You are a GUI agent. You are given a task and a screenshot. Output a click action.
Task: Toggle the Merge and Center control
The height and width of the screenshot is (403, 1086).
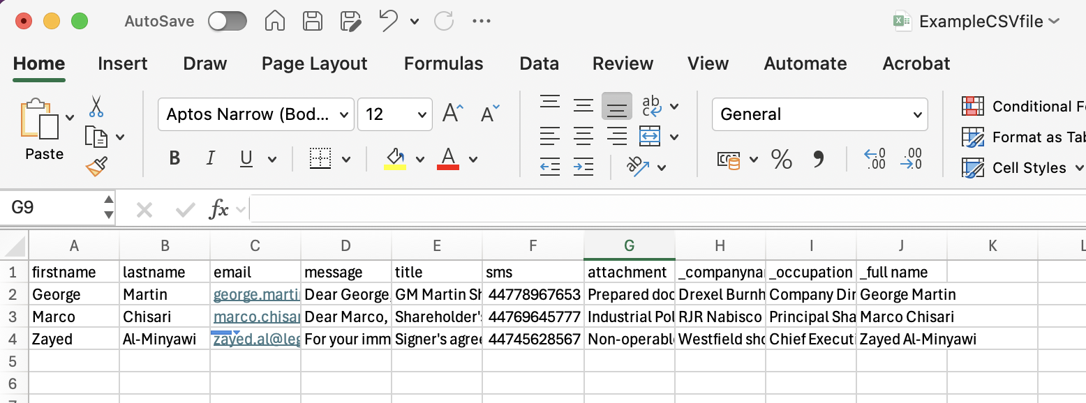pyautogui.click(x=650, y=137)
